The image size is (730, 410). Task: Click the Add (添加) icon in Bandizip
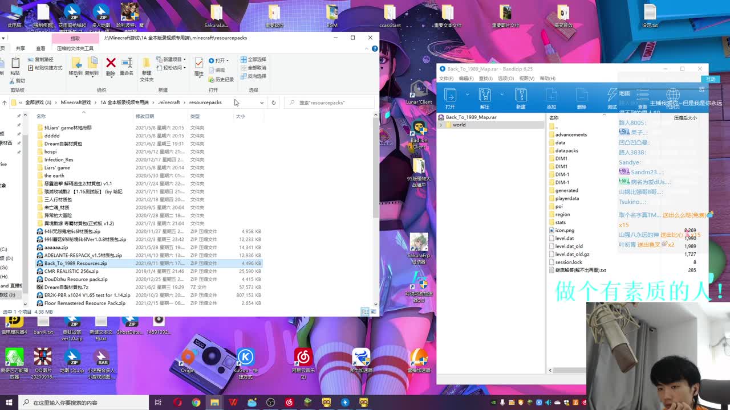pos(551,95)
